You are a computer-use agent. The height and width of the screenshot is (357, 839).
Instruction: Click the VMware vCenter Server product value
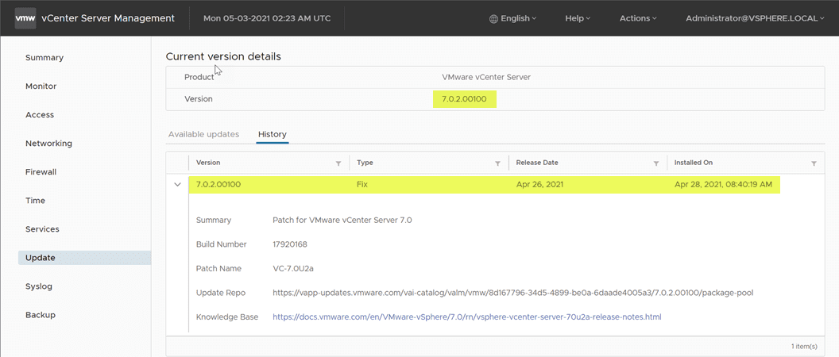486,77
